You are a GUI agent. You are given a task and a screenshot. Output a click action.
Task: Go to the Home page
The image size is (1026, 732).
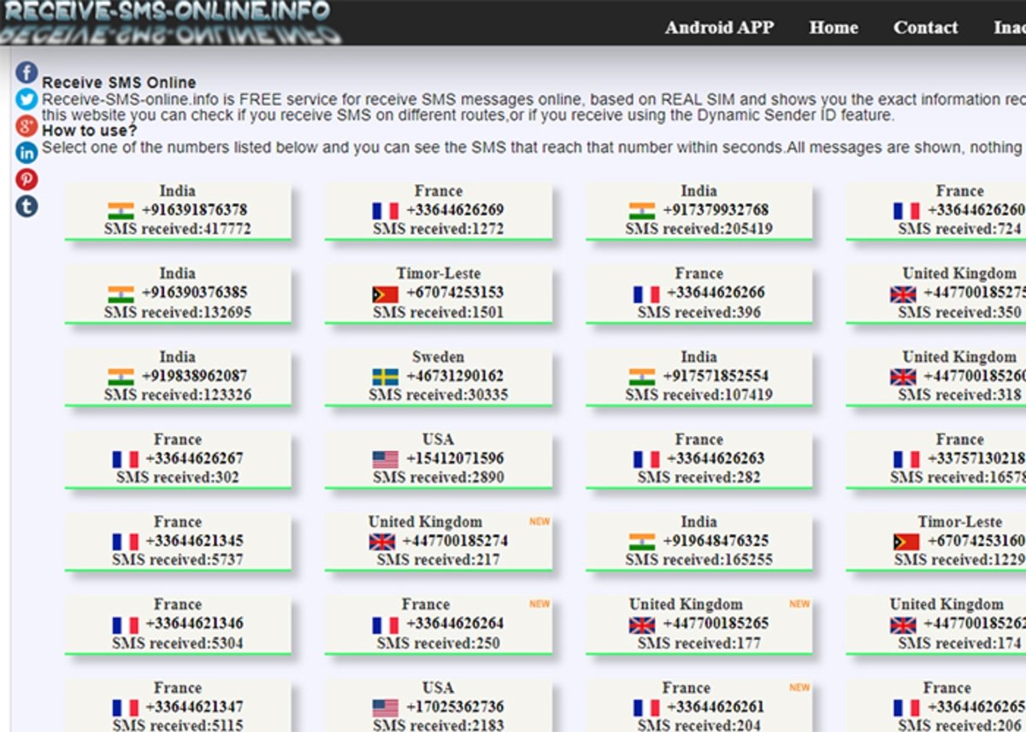point(834,27)
